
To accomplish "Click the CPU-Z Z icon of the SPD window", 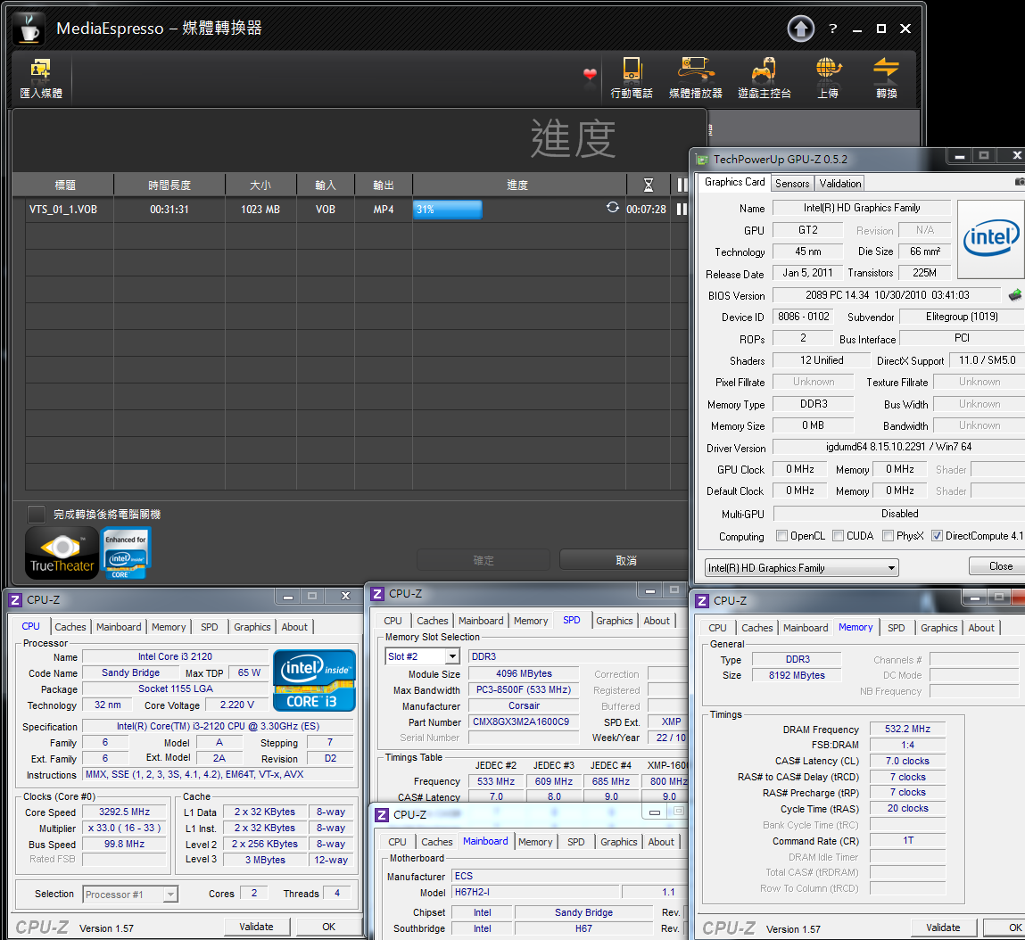I will tap(377, 594).
